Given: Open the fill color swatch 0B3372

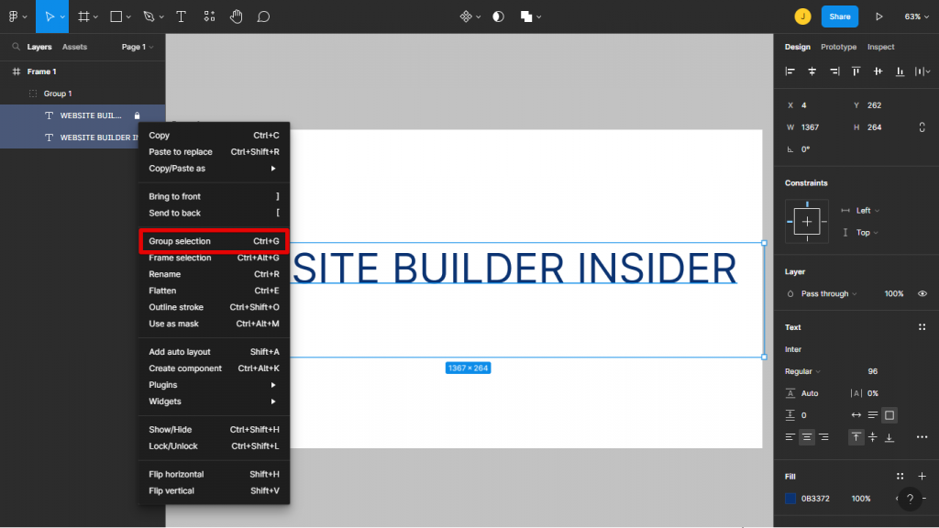Looking at the screenshot, I should 790,499.
